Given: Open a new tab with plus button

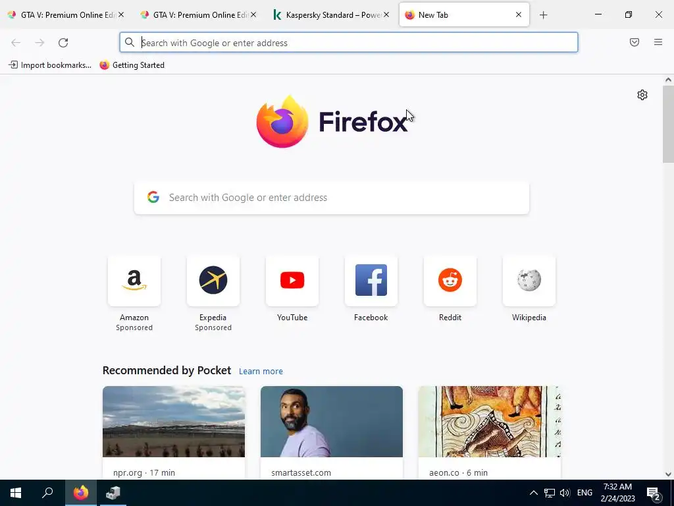Looking at the screenshot, I should tap(543, 15).
